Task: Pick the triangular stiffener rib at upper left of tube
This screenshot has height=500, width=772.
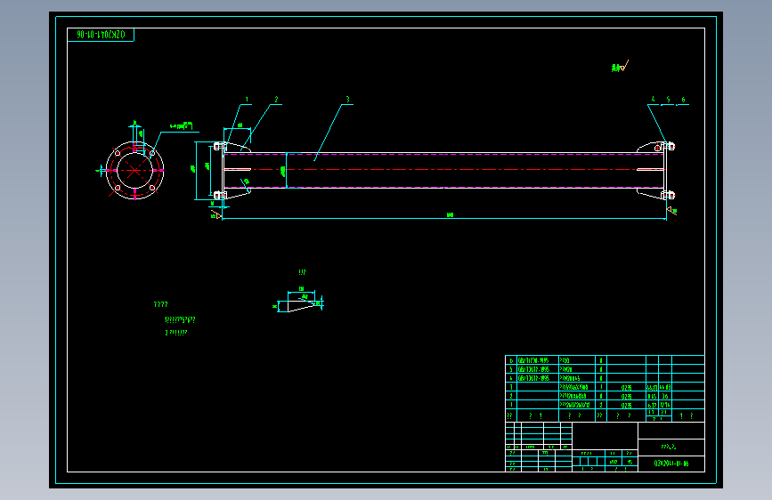Action: point(239,148)
